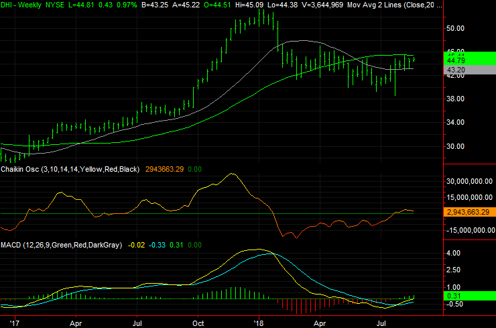Image resolution: width=496 pixels, height=328 pixels.
Task: Select the last price L=44.81 readout
Action: (x=81, y=5)
